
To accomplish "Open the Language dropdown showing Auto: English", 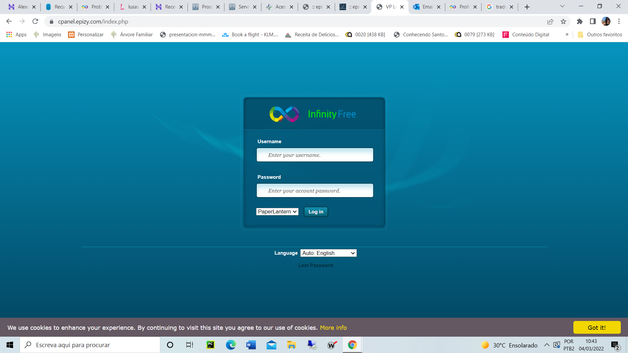I will click(328, 253).
